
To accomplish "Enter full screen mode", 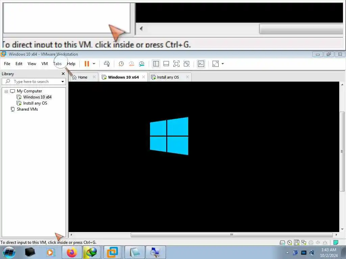I will coord(176,64).
